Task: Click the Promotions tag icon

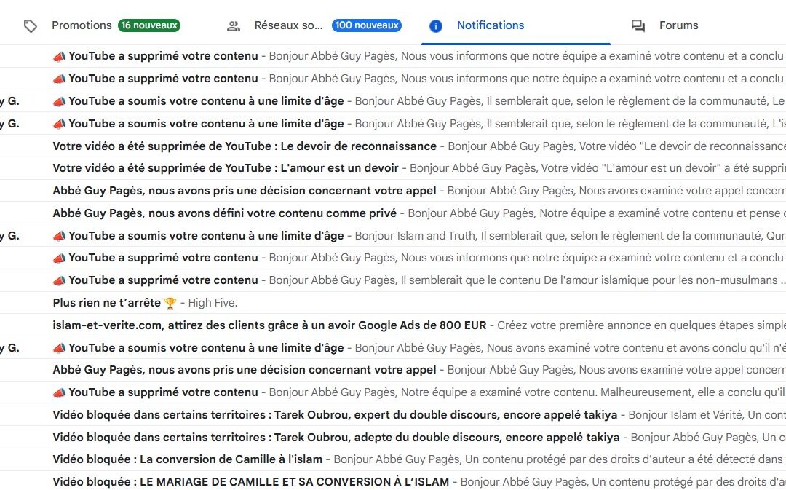Action: click(31, 26)
